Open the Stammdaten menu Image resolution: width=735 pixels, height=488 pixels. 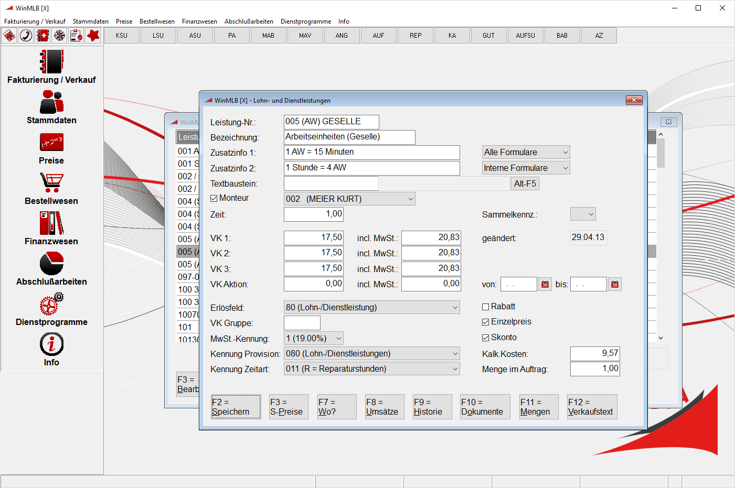[x=91, y=21]
